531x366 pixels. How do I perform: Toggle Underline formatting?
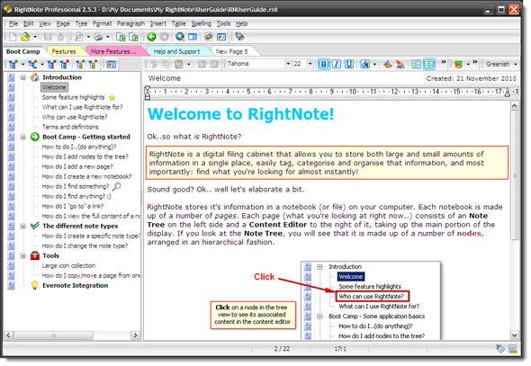pos(349,64)
